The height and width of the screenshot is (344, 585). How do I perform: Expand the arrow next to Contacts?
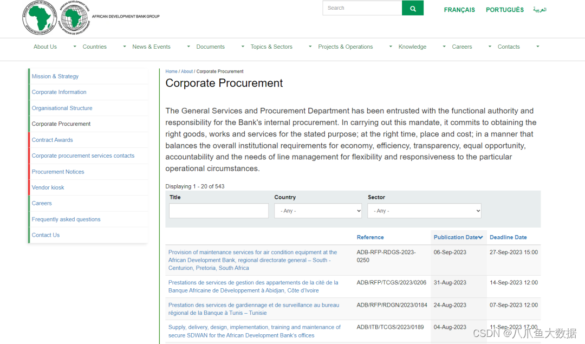pos(538,47)
